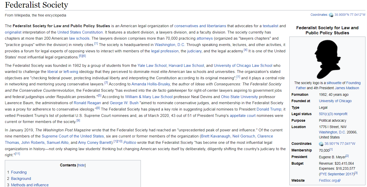
Task: Follow the originalist link
Action: pyautogui.click(x=13, y=32)
